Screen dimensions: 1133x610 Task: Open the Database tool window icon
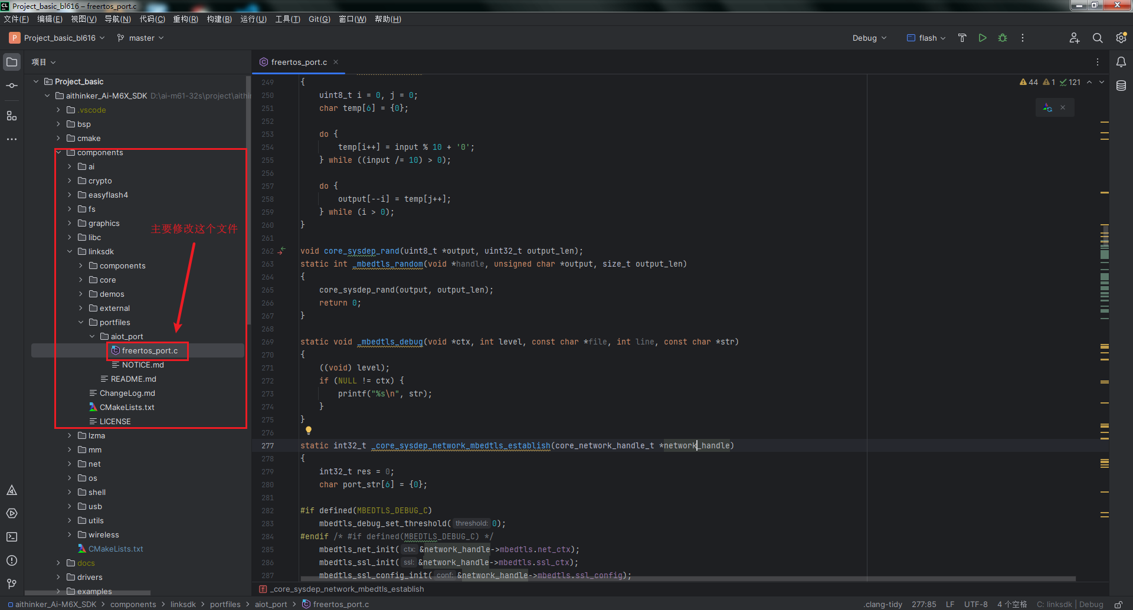(1121, 86)
